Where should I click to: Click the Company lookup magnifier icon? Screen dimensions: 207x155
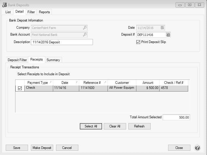[85, 28]
